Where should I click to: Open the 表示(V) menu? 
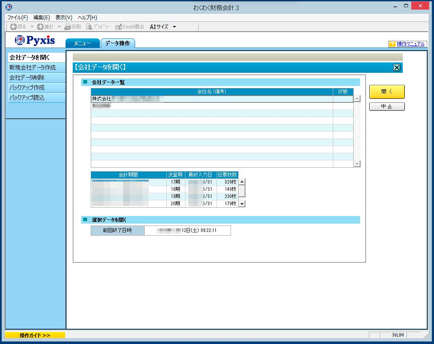pos(64,18)
